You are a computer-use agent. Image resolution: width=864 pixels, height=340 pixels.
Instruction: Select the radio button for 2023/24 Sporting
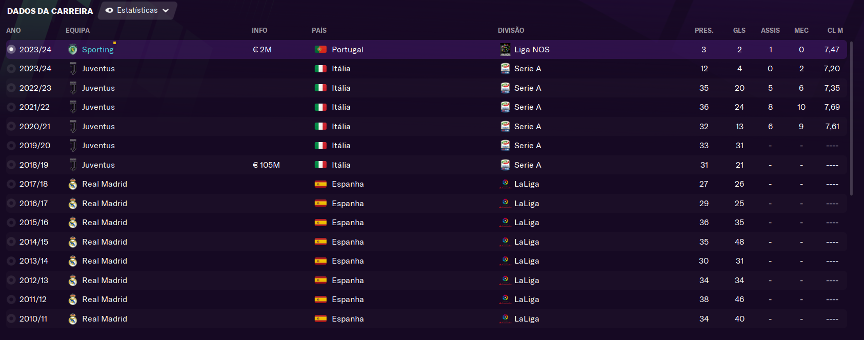click(11, 49)
